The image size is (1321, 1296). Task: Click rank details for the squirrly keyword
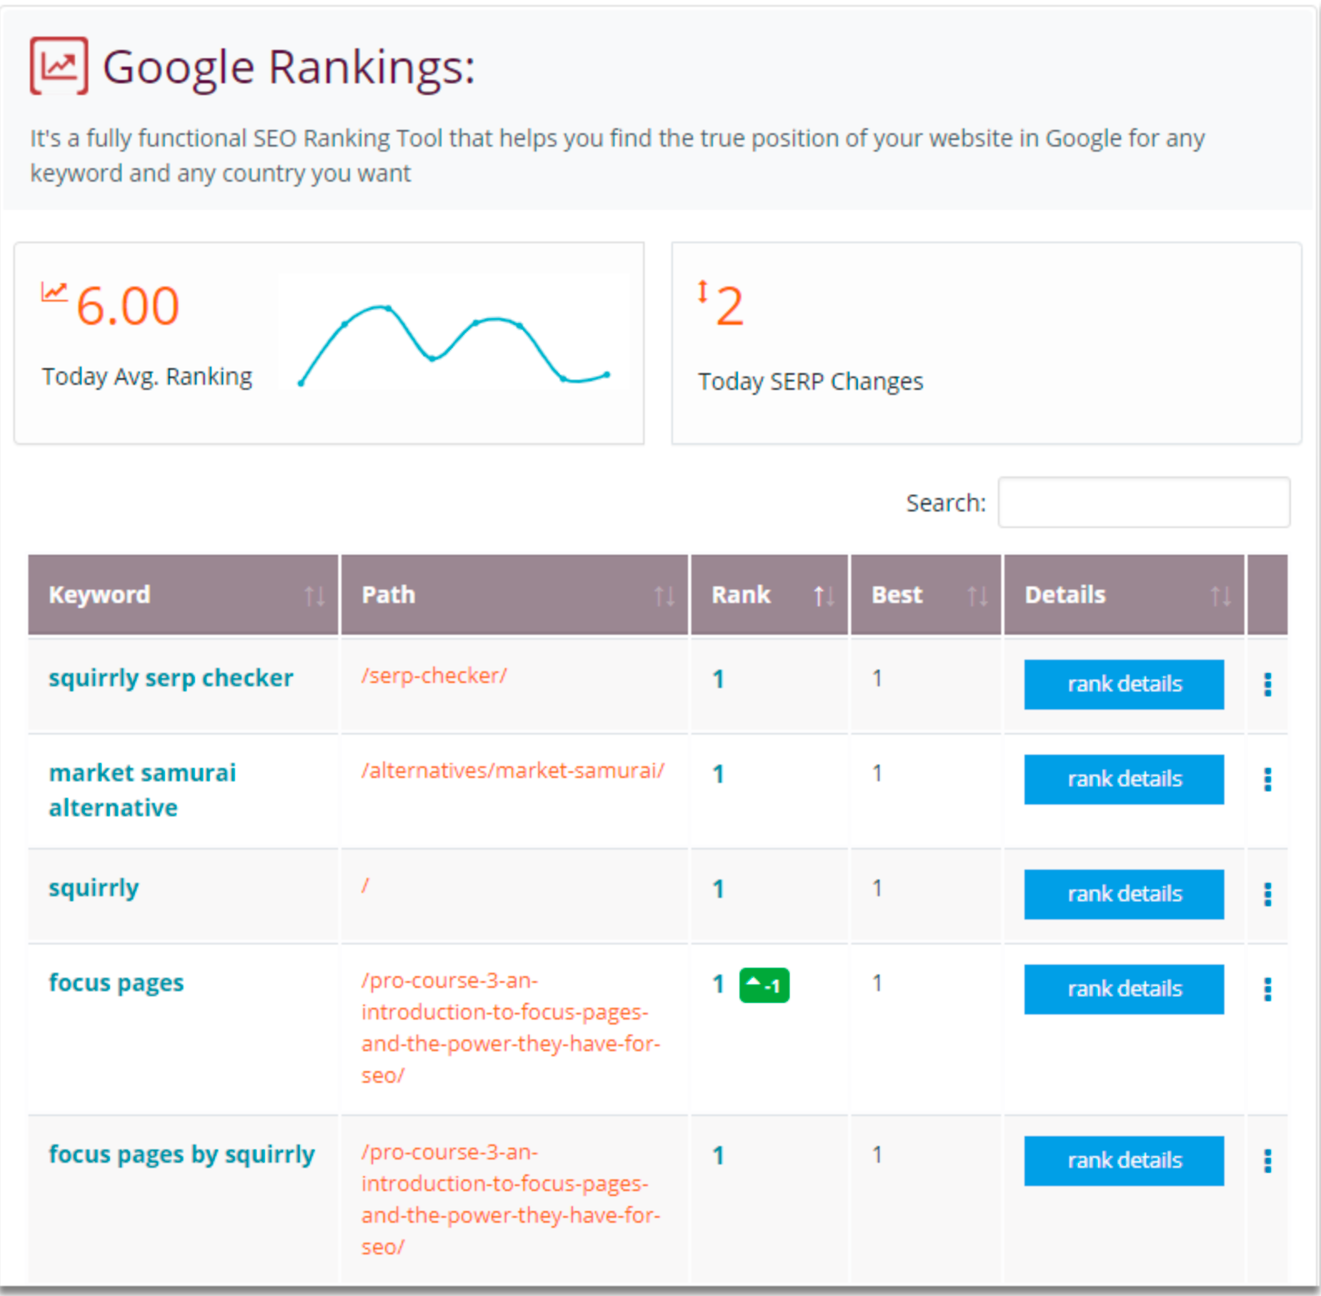1124,895
